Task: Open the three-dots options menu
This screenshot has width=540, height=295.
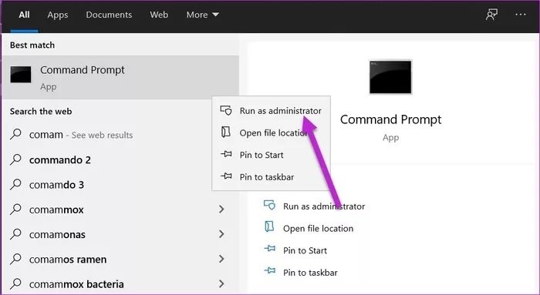Action: [521, 15]
